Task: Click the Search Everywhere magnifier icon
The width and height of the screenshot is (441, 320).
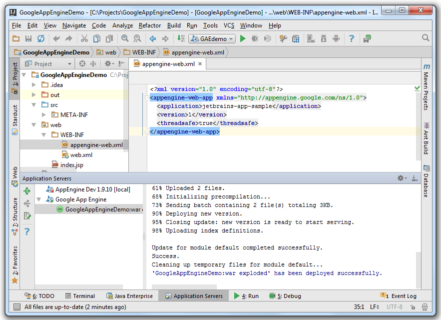Action: click(x=426, y=38)
